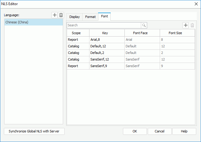Screen dimensions: 201x142
Task: Sort by the Scope column header
Action: [x=78, y=33]
